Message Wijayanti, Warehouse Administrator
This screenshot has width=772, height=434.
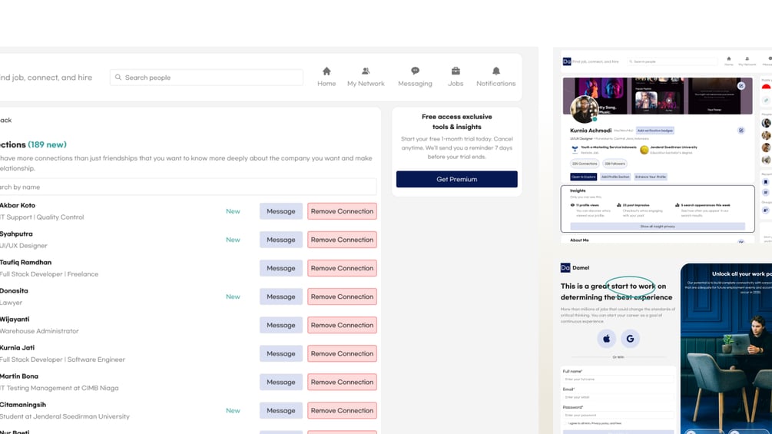point(280,325)
